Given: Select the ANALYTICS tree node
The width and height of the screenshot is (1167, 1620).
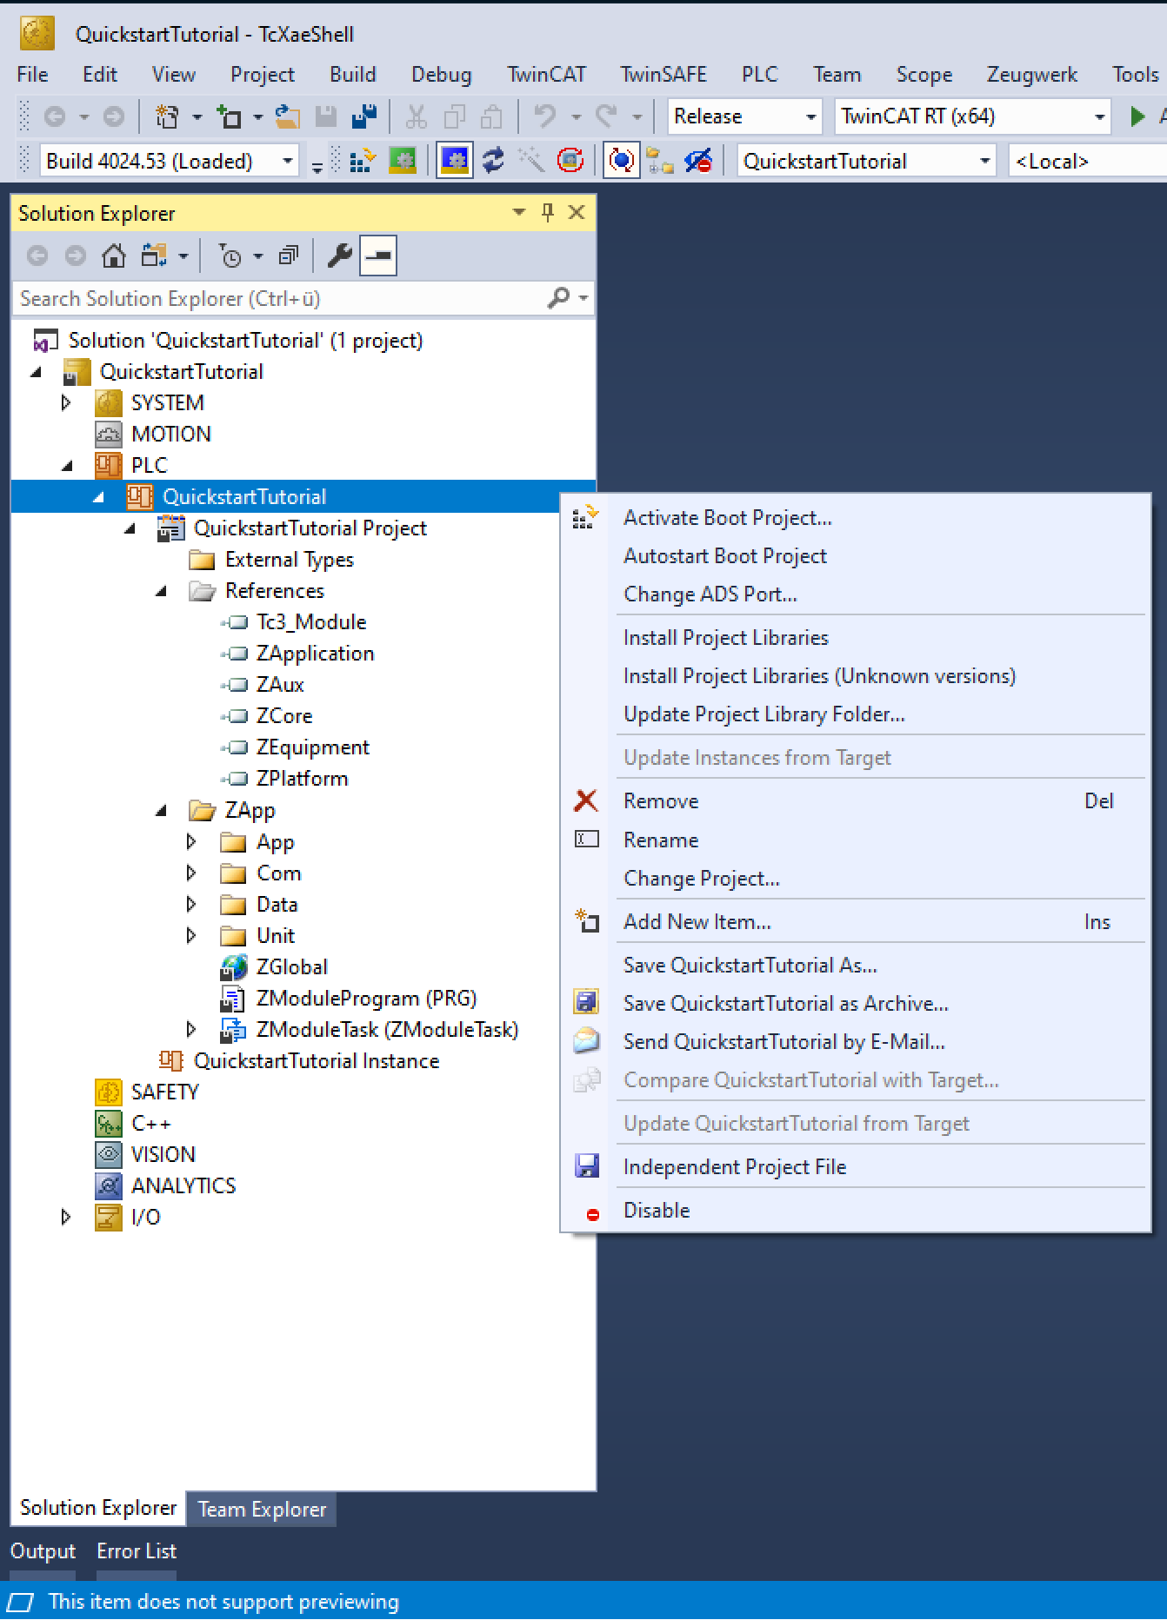Looking at the screenshot, I should [183, 1185].
